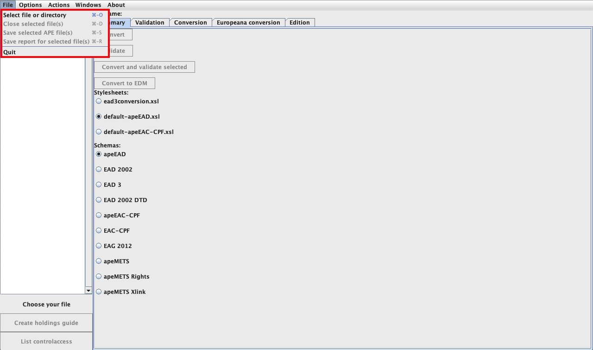
Task: Click 'Save report for selected file(s)' entry
Action: 55,42
